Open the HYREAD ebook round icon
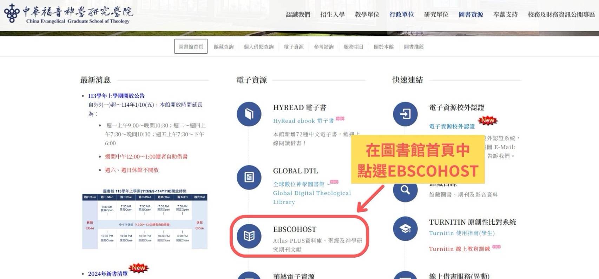Viewport: 599px width, 279px height. click(249, 114)
